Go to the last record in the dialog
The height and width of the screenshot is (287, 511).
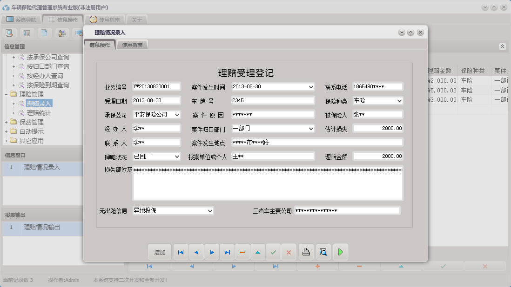[227, 252]
